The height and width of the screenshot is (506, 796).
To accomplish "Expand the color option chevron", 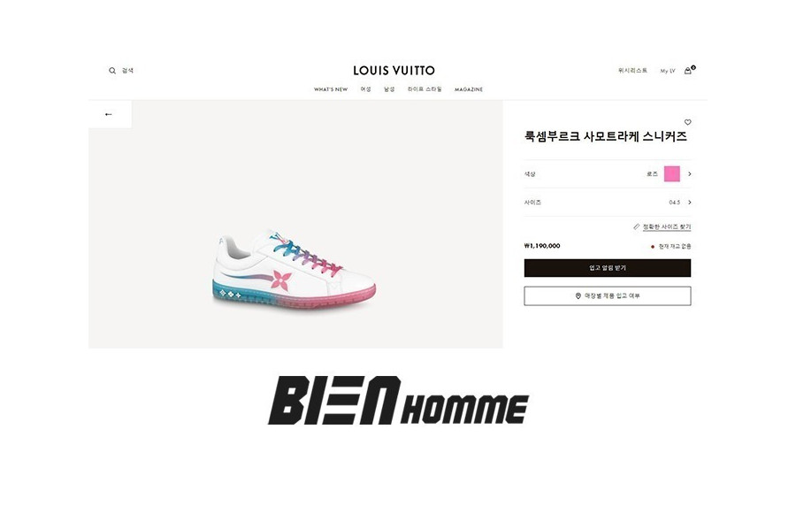I will [689, 174].
